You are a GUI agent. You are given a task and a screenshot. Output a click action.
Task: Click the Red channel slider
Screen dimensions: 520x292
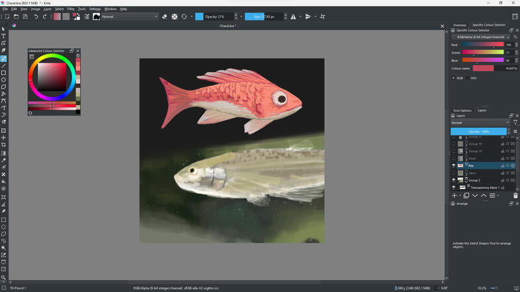click(483, 45)
